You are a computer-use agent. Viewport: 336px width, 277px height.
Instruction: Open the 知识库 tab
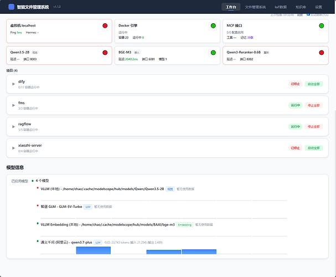click(301, 7)
